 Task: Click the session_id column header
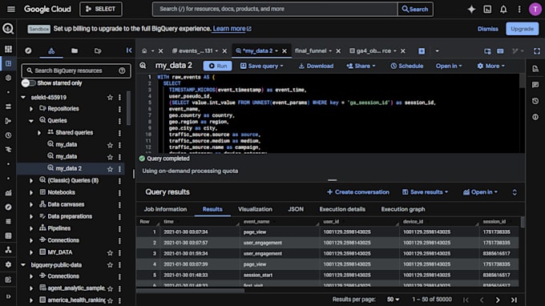coord(495,222)
